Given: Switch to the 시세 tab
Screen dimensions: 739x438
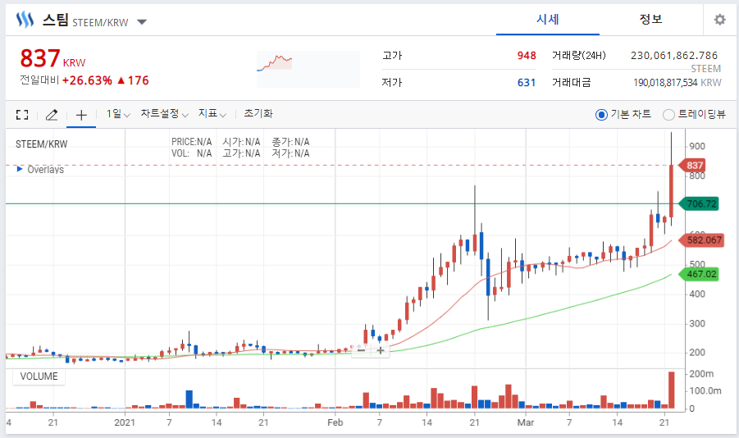Looking at the screenshot, I should pos(548,20).
